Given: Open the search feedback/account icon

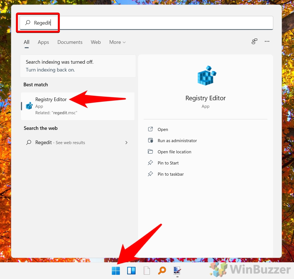Looking at the screenshot, I should 254,41.
